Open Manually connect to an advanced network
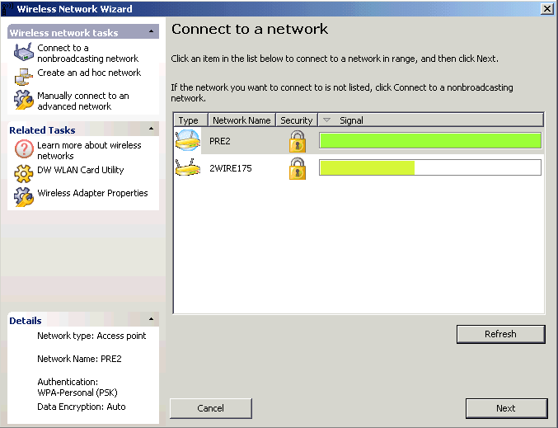Image resolution: width=558 pixels, height=428 pixels. coord(83,101)
